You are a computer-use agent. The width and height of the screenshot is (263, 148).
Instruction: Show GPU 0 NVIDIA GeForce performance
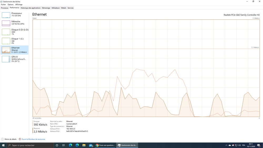pyautogui.click(x=14, y=59)
